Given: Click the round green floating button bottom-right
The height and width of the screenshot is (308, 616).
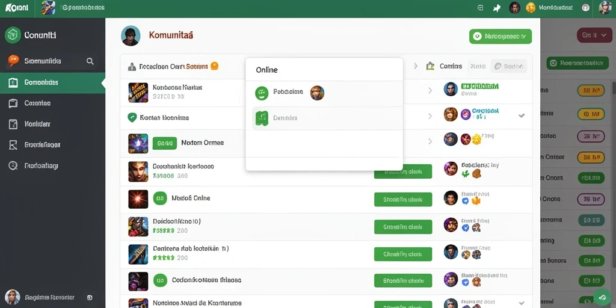Looking at the screenshot, I should (602, 297).
